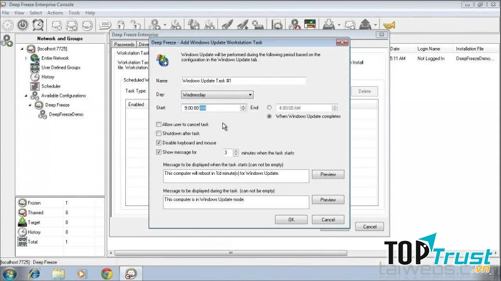501x281 pixels.
Task: Open Internet Explorer from the taskbar
Action: pos(34,274)
